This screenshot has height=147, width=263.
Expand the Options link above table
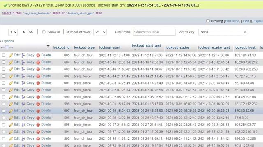click(x=8, y=41)
